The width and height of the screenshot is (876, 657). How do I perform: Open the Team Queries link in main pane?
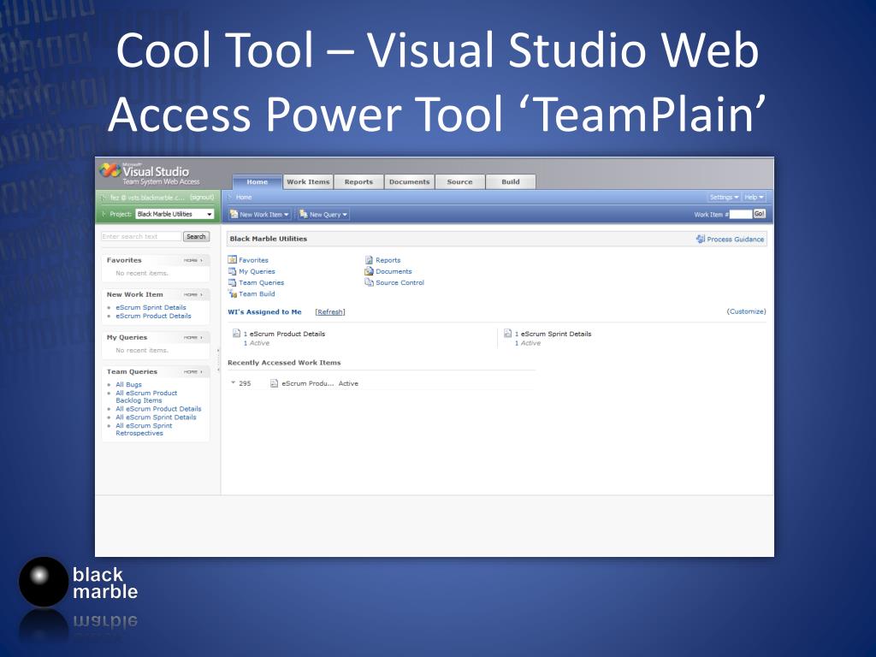click(x=262, y=282)
